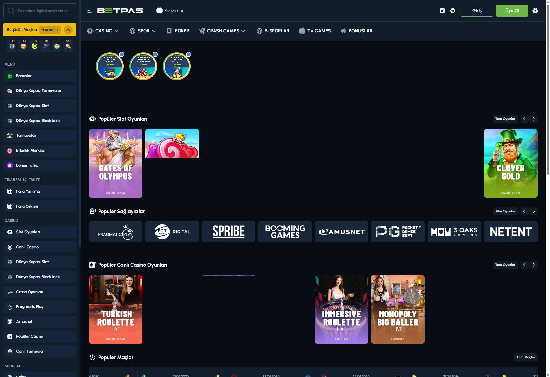Show previous Popüler Slot Oyunları games

[524, 119]
